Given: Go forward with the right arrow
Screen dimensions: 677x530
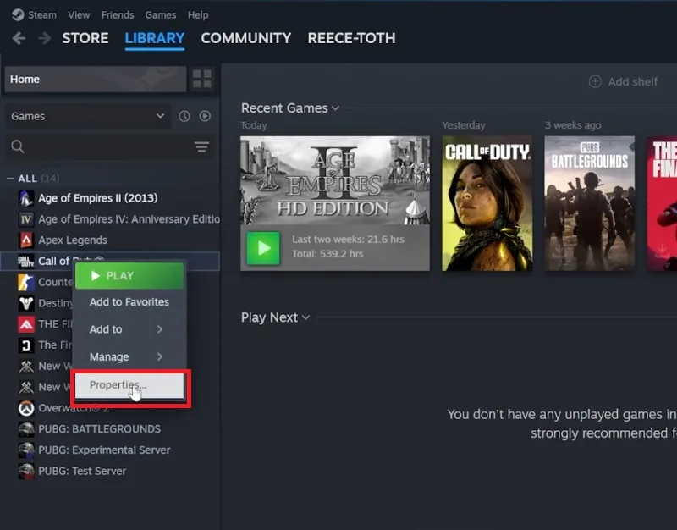Looking at the screenshot, I should tap(44, 38).
